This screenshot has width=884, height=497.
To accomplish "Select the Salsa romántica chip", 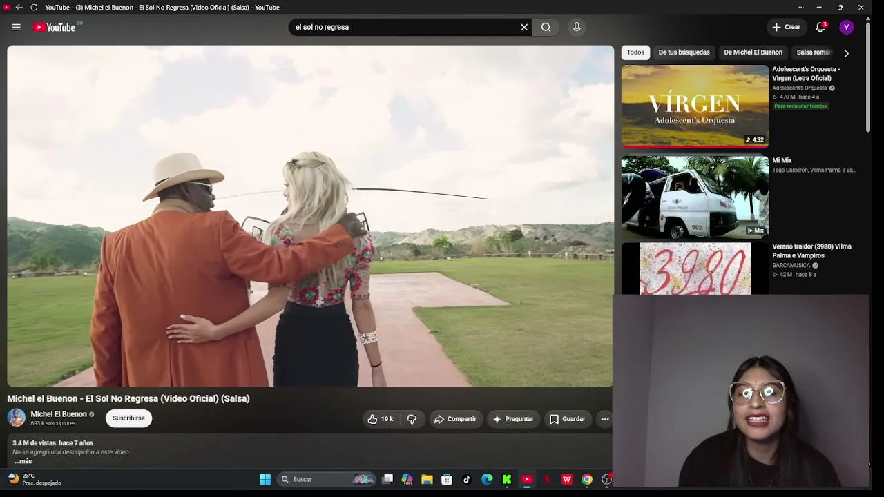I will pyautogui.click(x=814, y=52).
